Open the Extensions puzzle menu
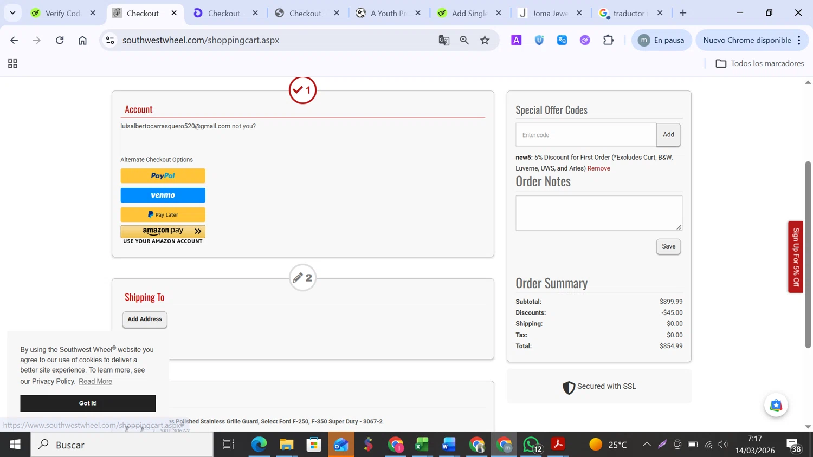813x457 pixels. [x=608, y=40]
